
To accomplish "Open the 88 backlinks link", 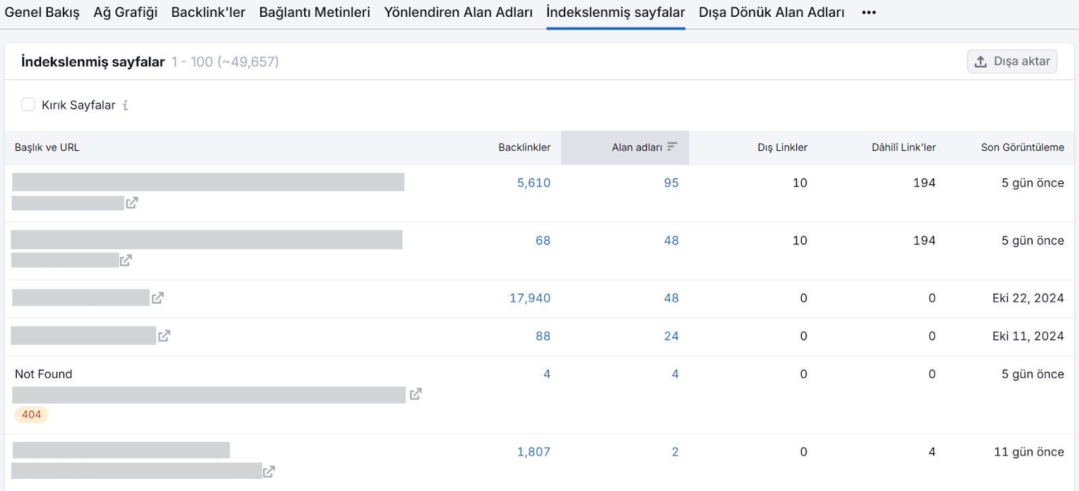I will (543, 336).
